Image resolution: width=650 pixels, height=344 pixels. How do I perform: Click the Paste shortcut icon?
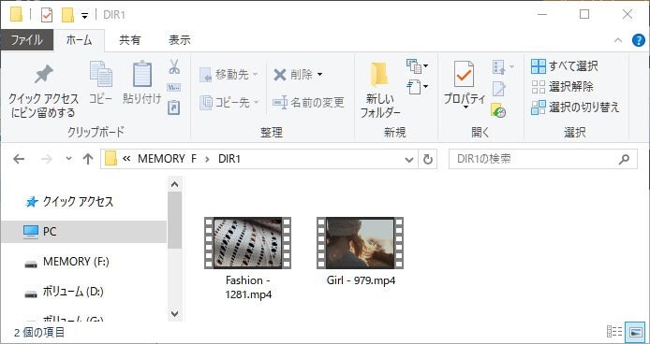(x=173, y=107)
